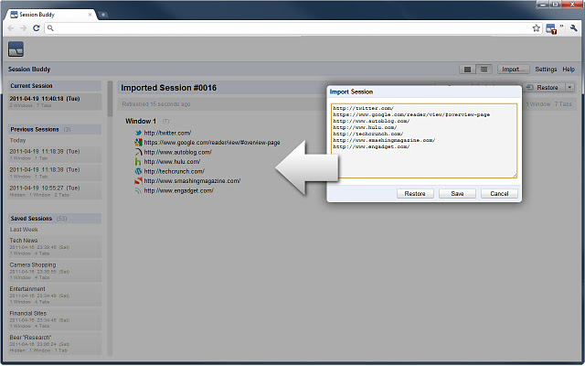The height and width of the screenshot is (366, 585).
Task: Bookmark page with the star icon
Action: 537,28
